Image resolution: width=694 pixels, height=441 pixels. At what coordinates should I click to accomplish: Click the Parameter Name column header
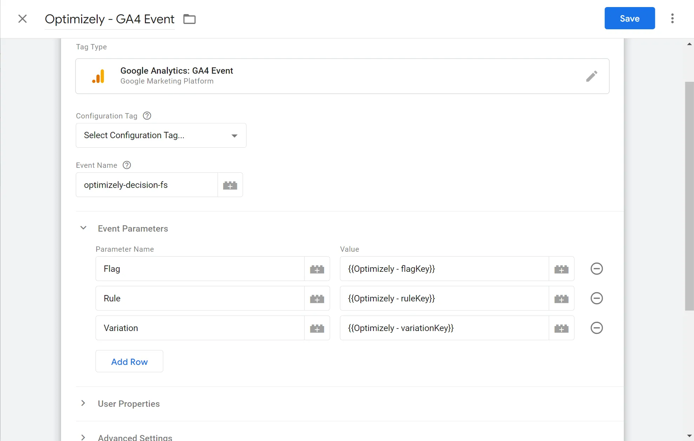[125, 249]
